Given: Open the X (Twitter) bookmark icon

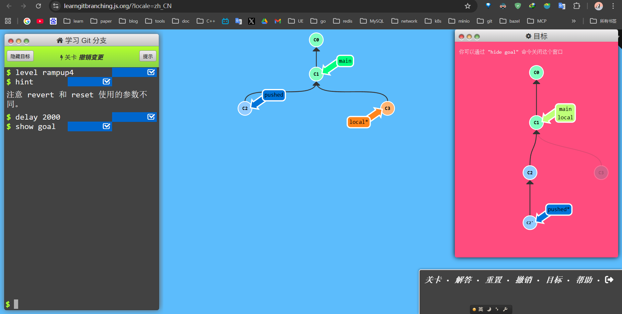Looking at the screenshot, I should point(251,21).
